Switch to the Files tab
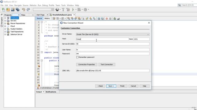 (23, 15)
